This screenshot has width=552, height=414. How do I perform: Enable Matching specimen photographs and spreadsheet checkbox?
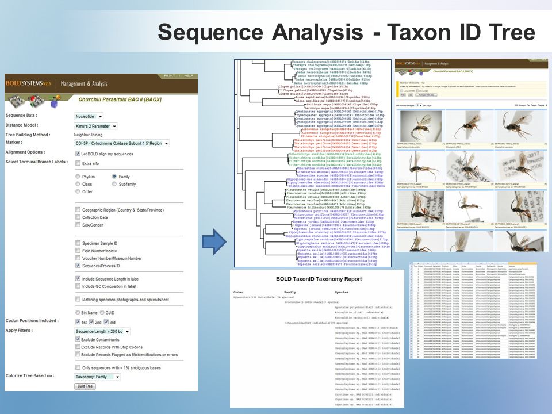pyautogui.click(x=78, y=299)
